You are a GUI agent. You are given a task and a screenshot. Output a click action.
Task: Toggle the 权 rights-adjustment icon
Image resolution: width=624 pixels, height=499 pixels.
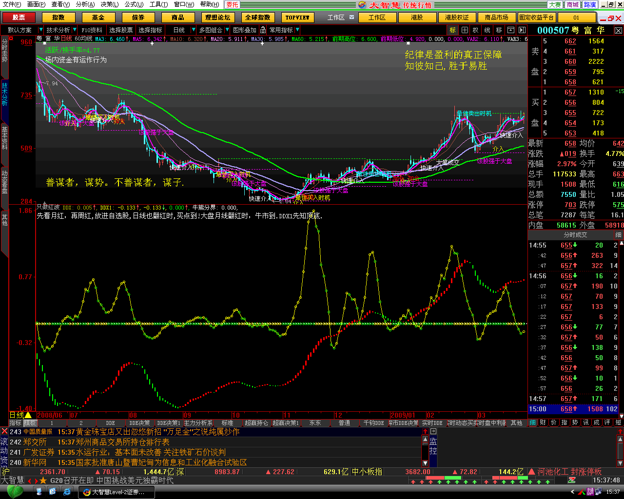[x=476, y=30]
